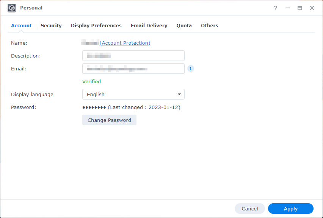Viewport: 323px width, 218px height.
Task: Cancel the account settings changes
Action: (249, 209)
